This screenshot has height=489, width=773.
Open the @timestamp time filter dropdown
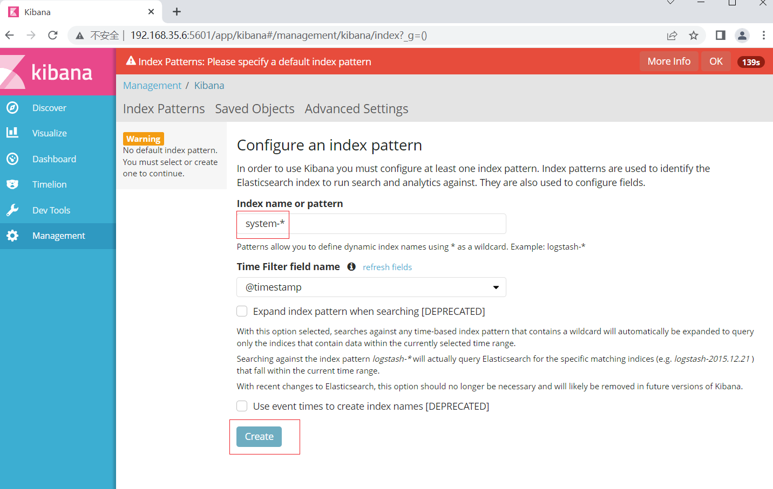click(371, 287)
